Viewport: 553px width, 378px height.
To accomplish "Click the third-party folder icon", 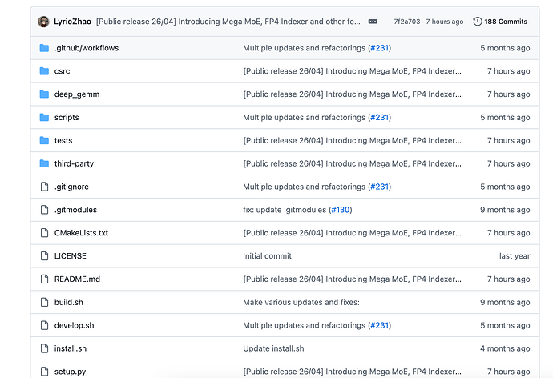I will (44, 163).
